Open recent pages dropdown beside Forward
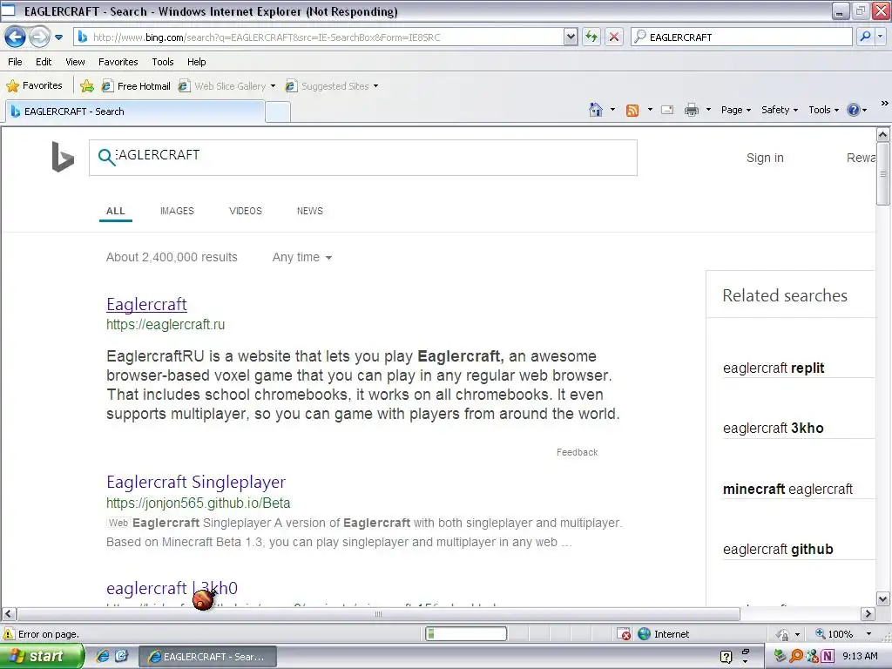The height and width of the screenshot is (669, 892). (x=58, y=37)
